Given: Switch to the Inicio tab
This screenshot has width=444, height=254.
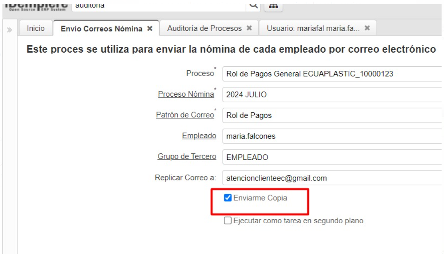Looking at the screenshot, I should tap(36, 29).
